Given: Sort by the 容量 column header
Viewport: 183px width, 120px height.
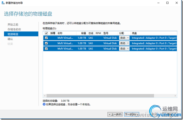Looking at the screenshot, I should coord(82,33).
